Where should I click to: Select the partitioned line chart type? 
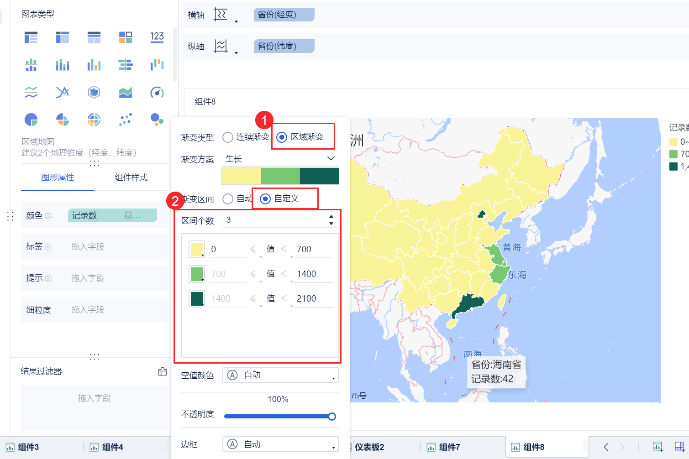pos(31,93)
